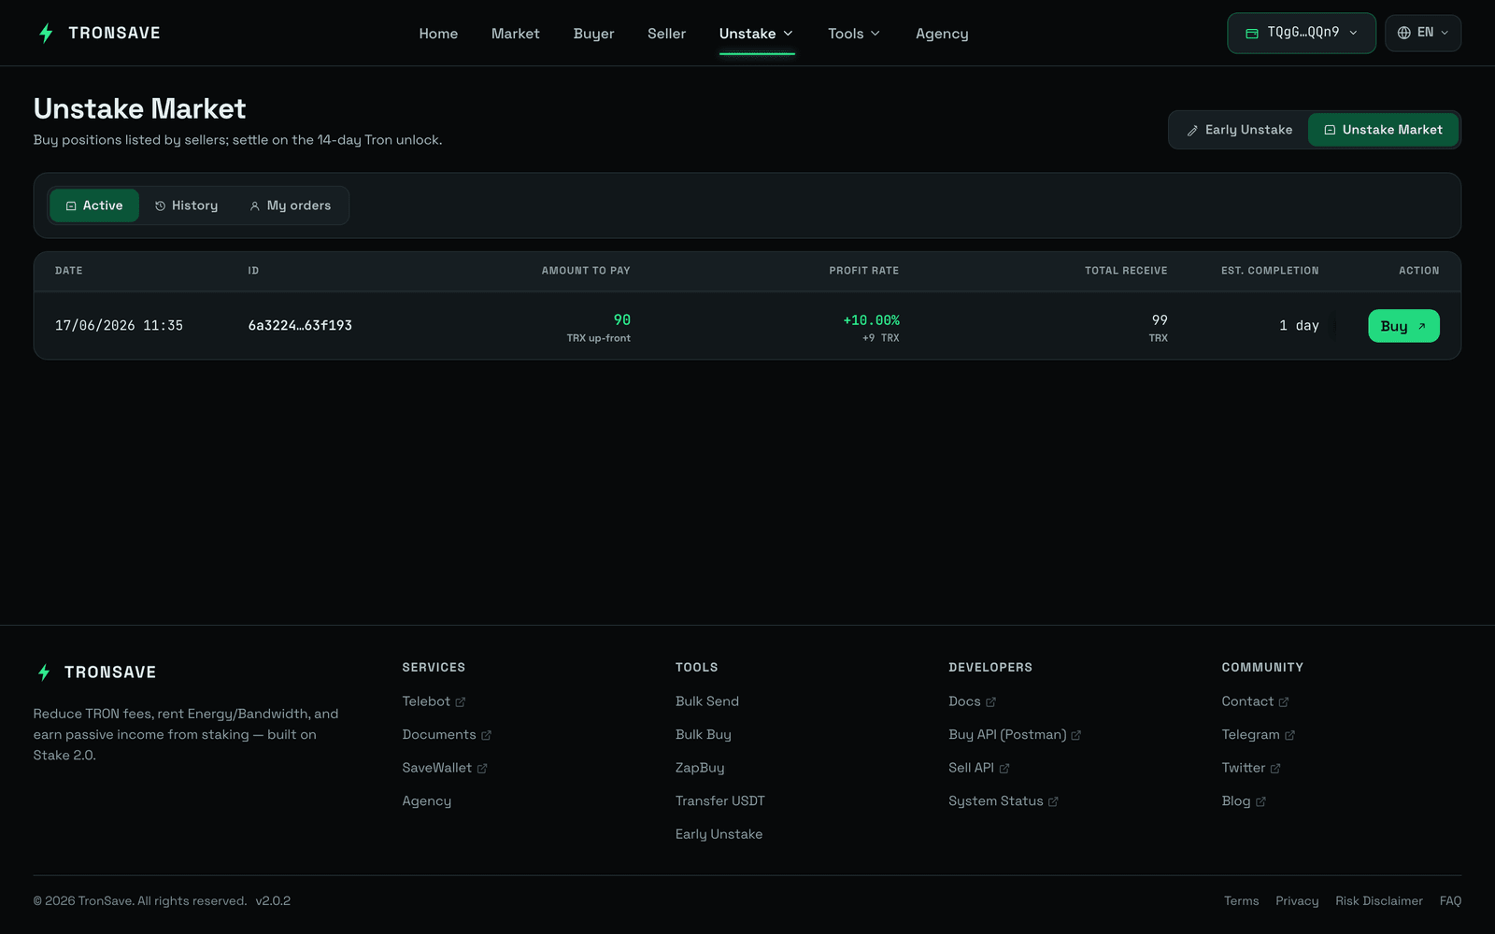The height and width of the screenshot is (934, 1495).
Task: Open Transfer USDT footer link
Action: (720, 801)
